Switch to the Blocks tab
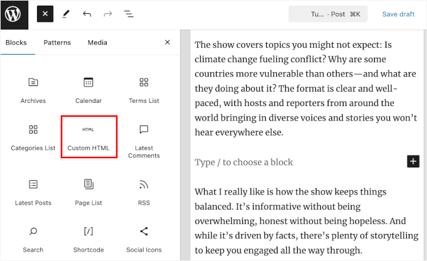Image resolution: width=427 pixels, height=261 pixels. pyautogui.click(x=17, y=43)
